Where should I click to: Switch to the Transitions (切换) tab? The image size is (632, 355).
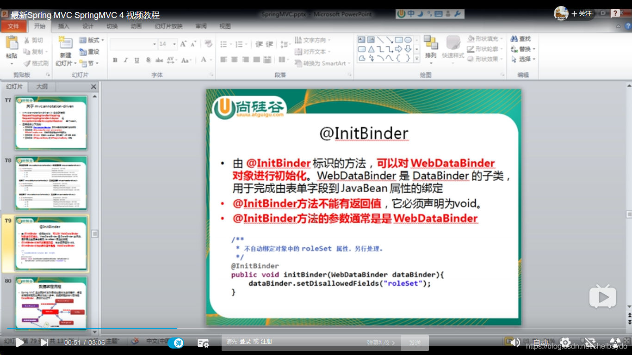point(112,26)
